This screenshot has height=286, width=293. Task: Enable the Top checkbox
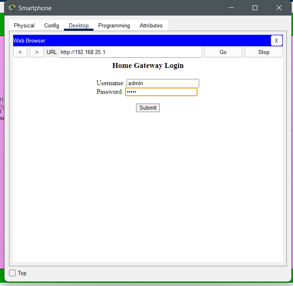[x=12, y=273]
